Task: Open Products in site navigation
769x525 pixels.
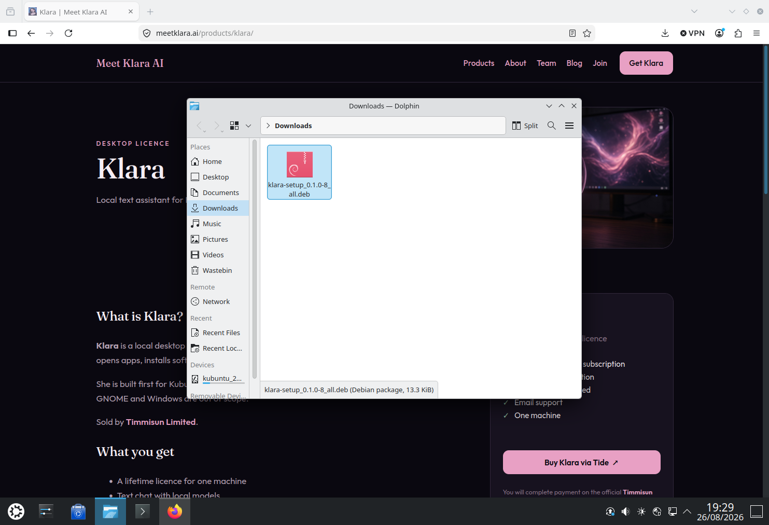Action: [479, 63]
